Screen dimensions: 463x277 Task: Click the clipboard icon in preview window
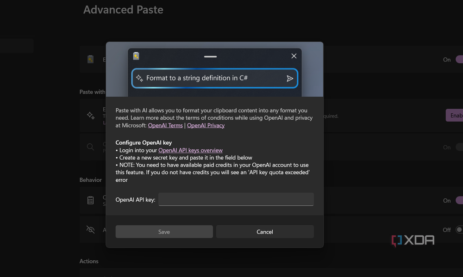[136, 56]
